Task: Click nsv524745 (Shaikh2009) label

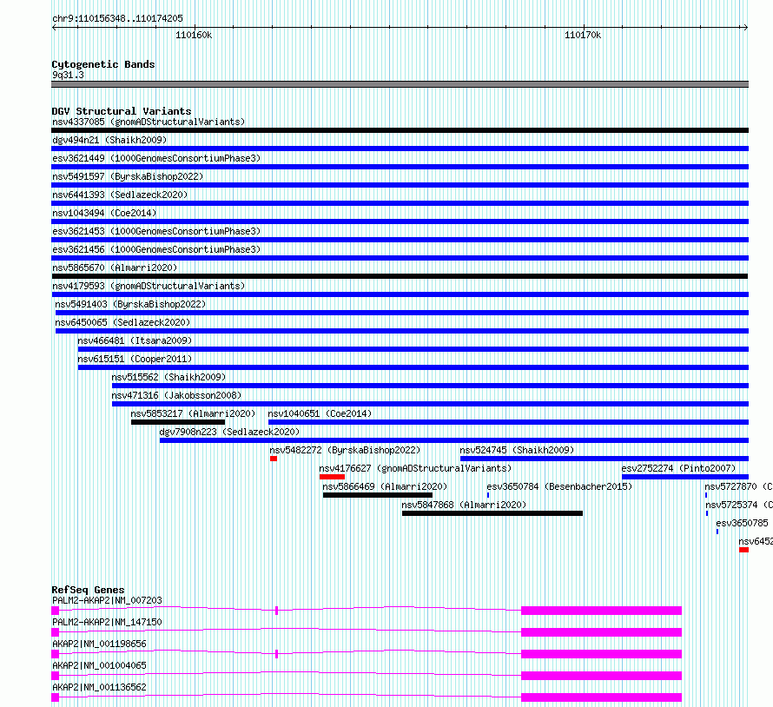Action: (517, 450)
